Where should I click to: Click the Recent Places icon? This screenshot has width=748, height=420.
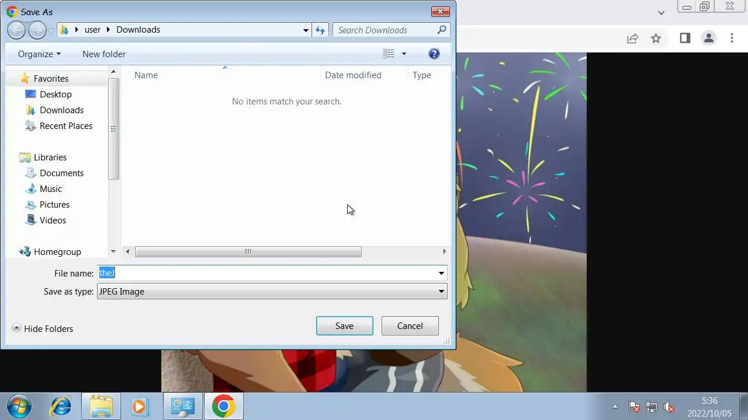tap(31, 125)
